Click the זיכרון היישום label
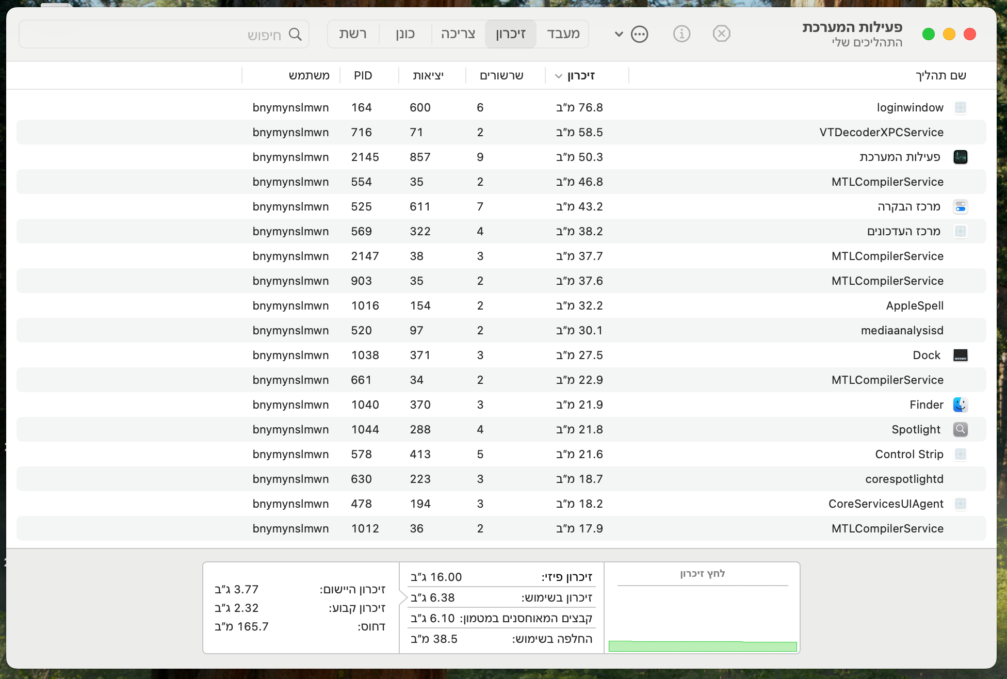1007x679 pixels. click(352, 589)
